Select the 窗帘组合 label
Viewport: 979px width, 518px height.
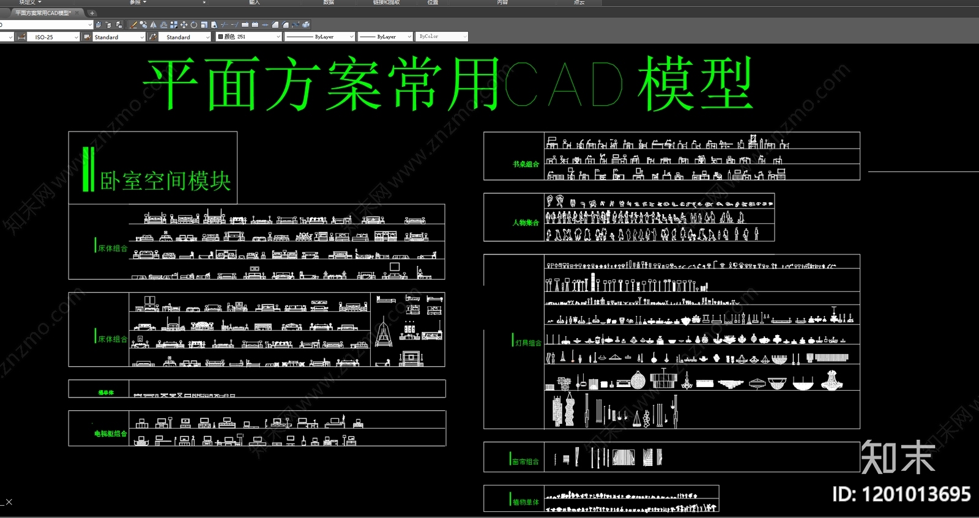526,462
